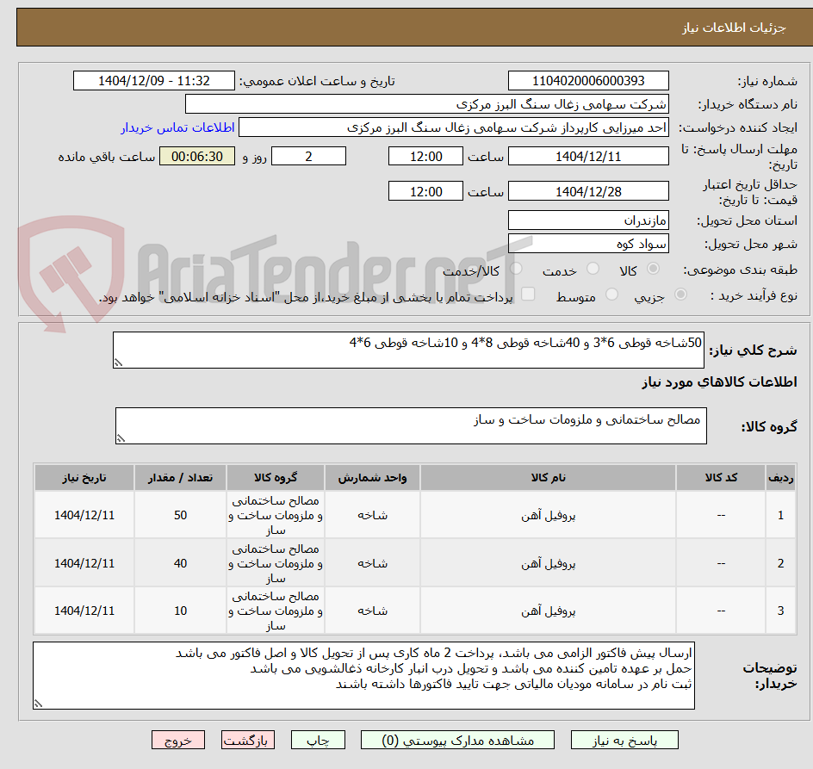813x769 pixels.
Task: Click the واحد شمارش column header
Action: coord(372,478)
